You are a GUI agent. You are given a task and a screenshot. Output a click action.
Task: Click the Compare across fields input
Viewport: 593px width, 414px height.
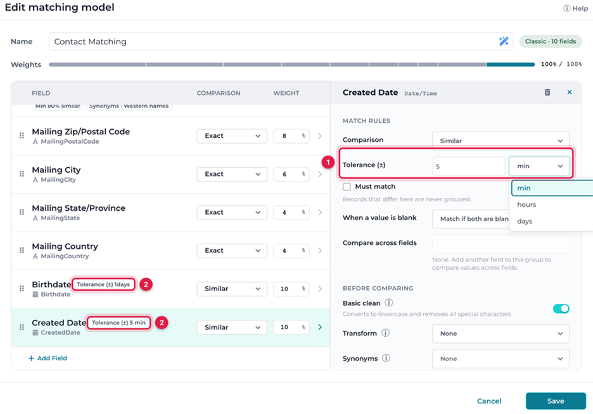point(501,244)
